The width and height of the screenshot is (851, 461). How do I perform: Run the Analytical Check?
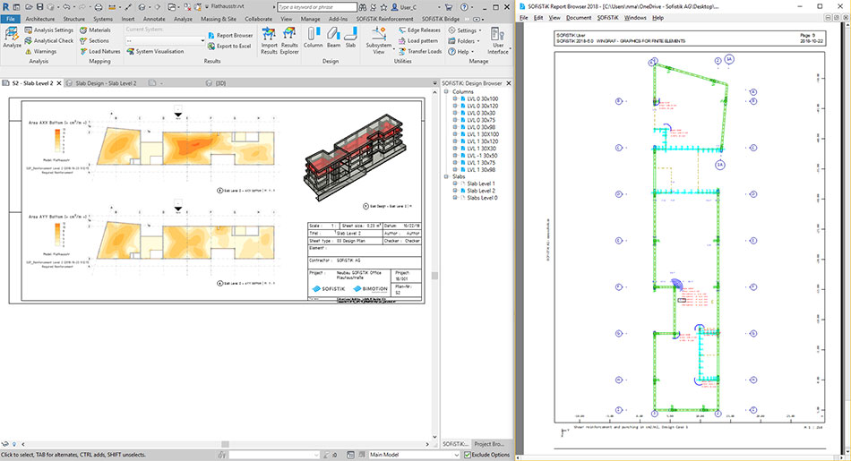point(49,40)
